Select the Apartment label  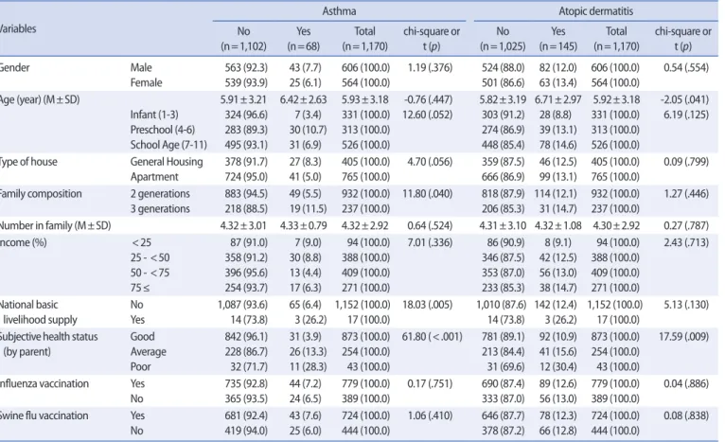[x=154, y=177]
